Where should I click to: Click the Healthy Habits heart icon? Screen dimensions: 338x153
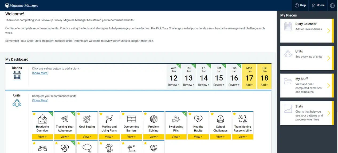click(198, 119)
